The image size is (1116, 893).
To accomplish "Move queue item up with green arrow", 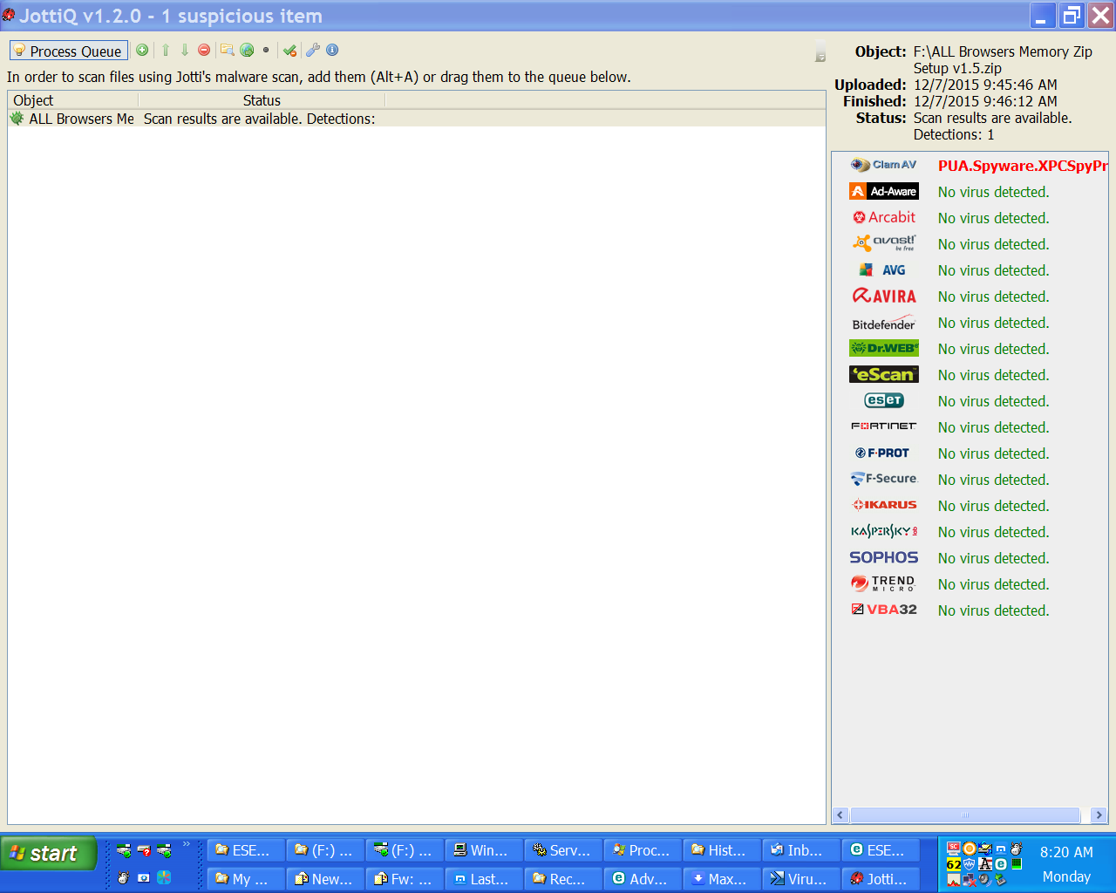I will 166,51.
